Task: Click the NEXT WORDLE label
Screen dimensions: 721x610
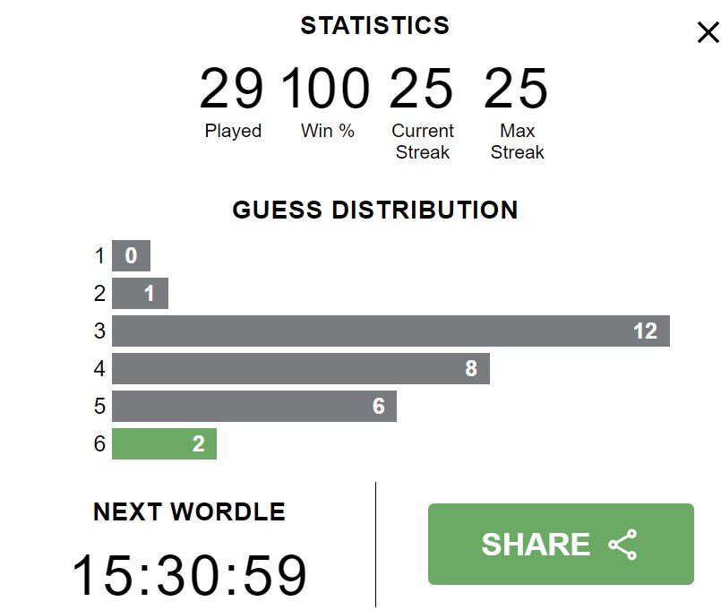Action: click(x=190, y=511)
